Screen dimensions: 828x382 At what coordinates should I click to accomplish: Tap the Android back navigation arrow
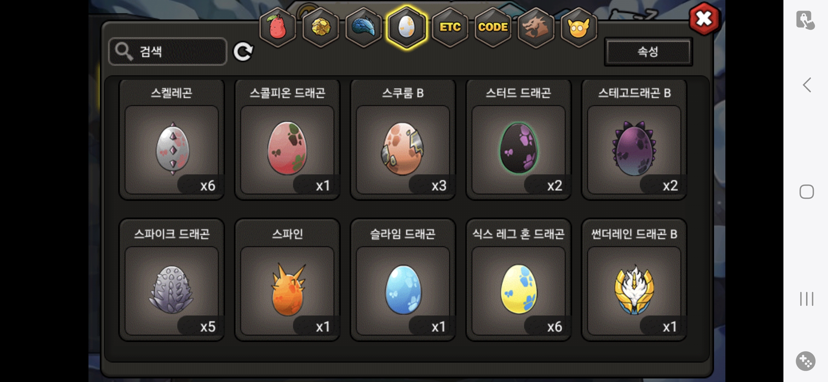(x=807, y=85)
